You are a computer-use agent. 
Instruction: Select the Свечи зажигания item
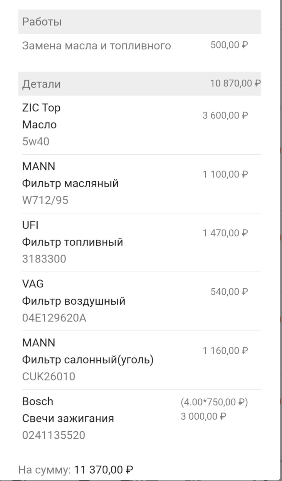[68, 418]
